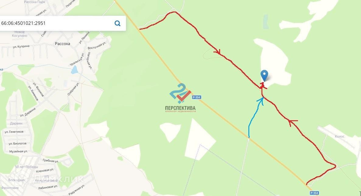Click the Музейная ул. street label

(19, 151)
